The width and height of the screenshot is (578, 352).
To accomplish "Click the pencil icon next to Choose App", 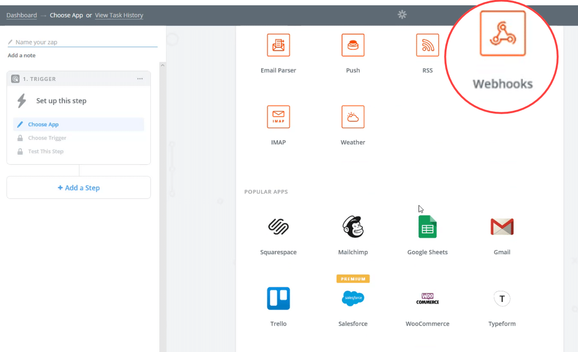I will 20,124.
